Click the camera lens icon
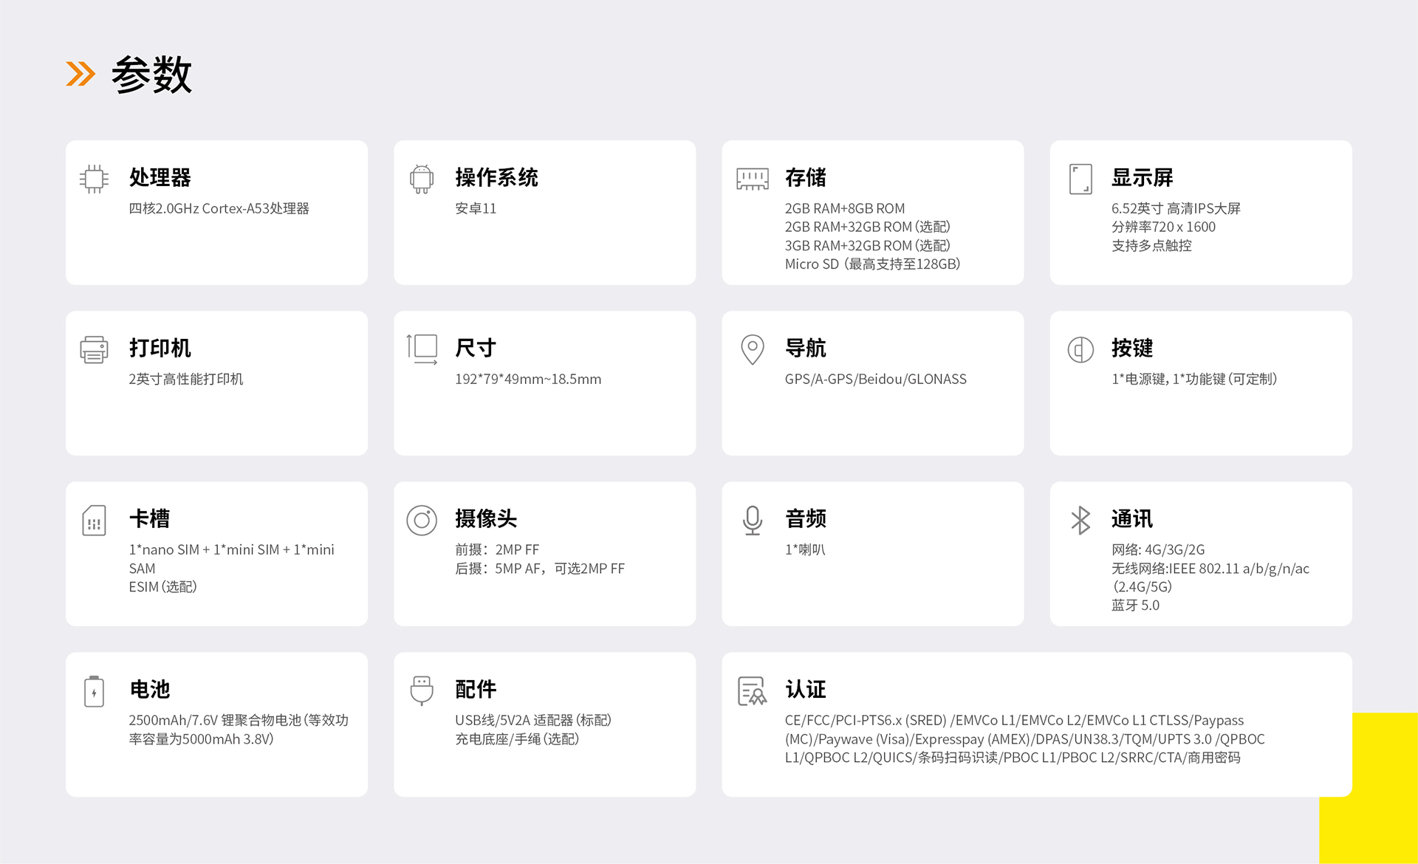Screen dimensions: 1418x864 (x=422, y=521)
